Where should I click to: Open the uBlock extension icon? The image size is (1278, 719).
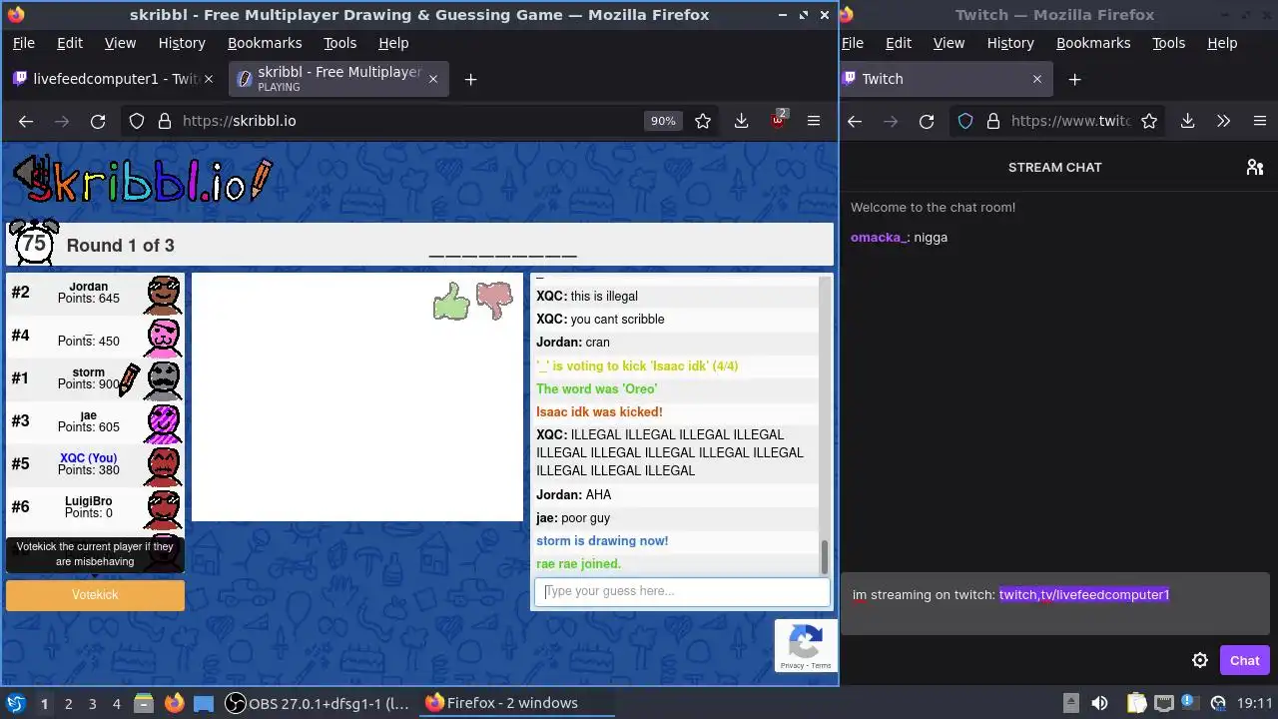pyautogui.click(x=778, y=121)
